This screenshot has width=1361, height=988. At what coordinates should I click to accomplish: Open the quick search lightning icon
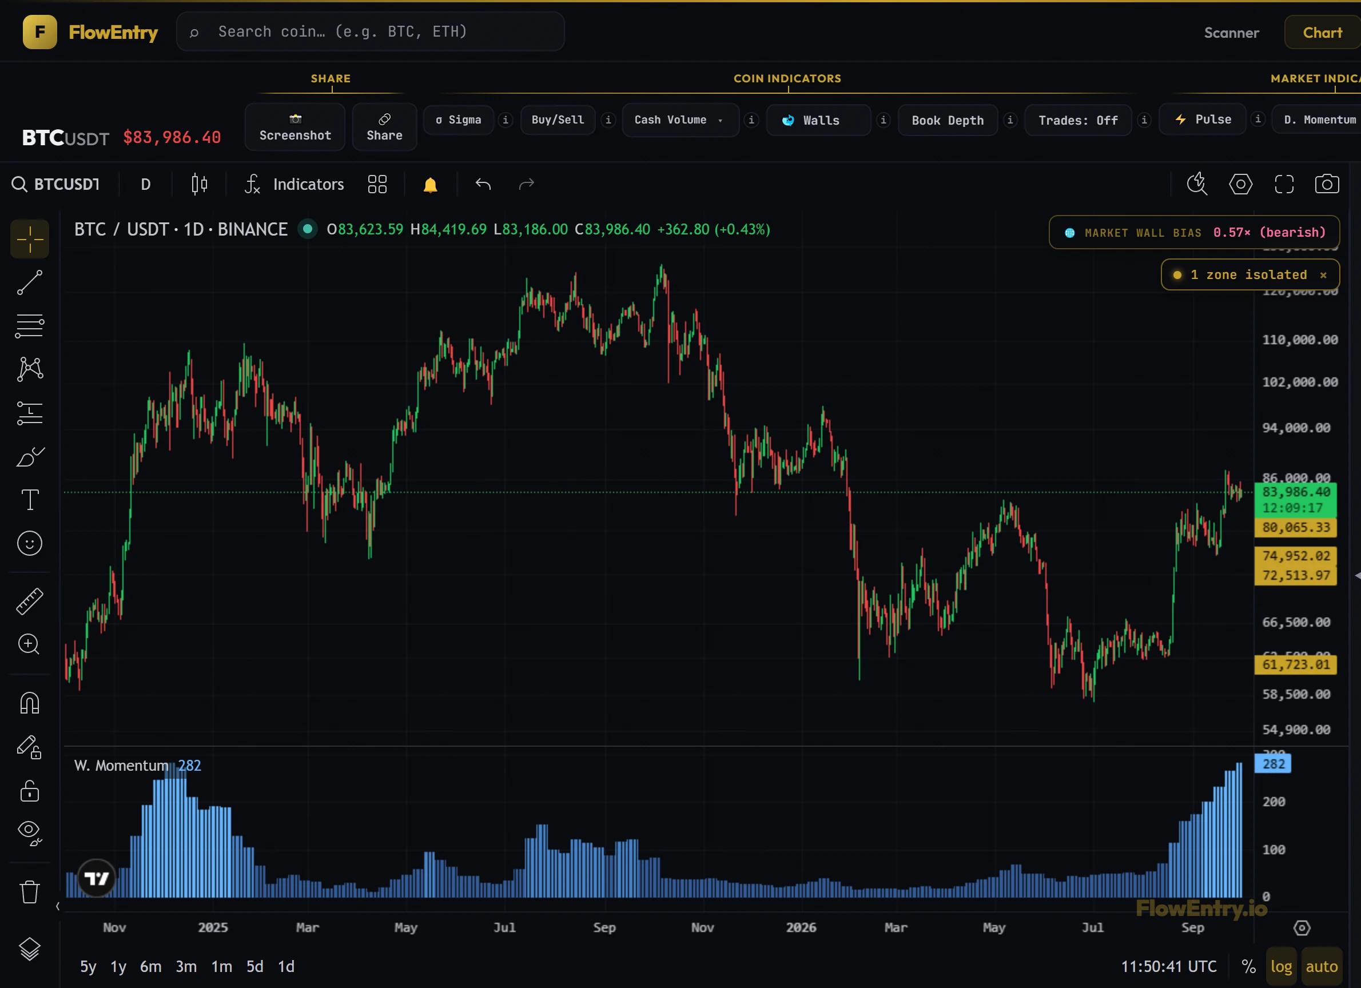click(1197, 184)
